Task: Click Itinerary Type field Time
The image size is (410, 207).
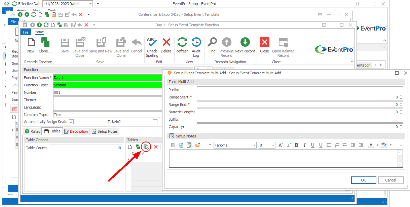Action: (x=108, y=115)
